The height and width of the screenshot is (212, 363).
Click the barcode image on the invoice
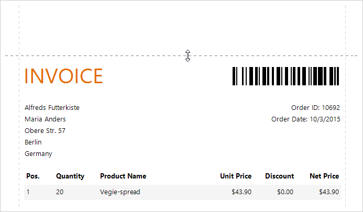coord(286,76)
